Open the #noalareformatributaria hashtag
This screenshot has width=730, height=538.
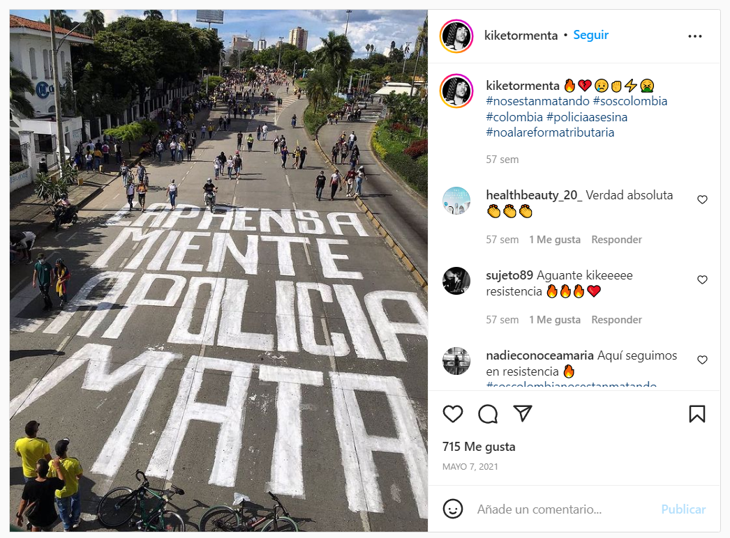[x=550, y=132]
